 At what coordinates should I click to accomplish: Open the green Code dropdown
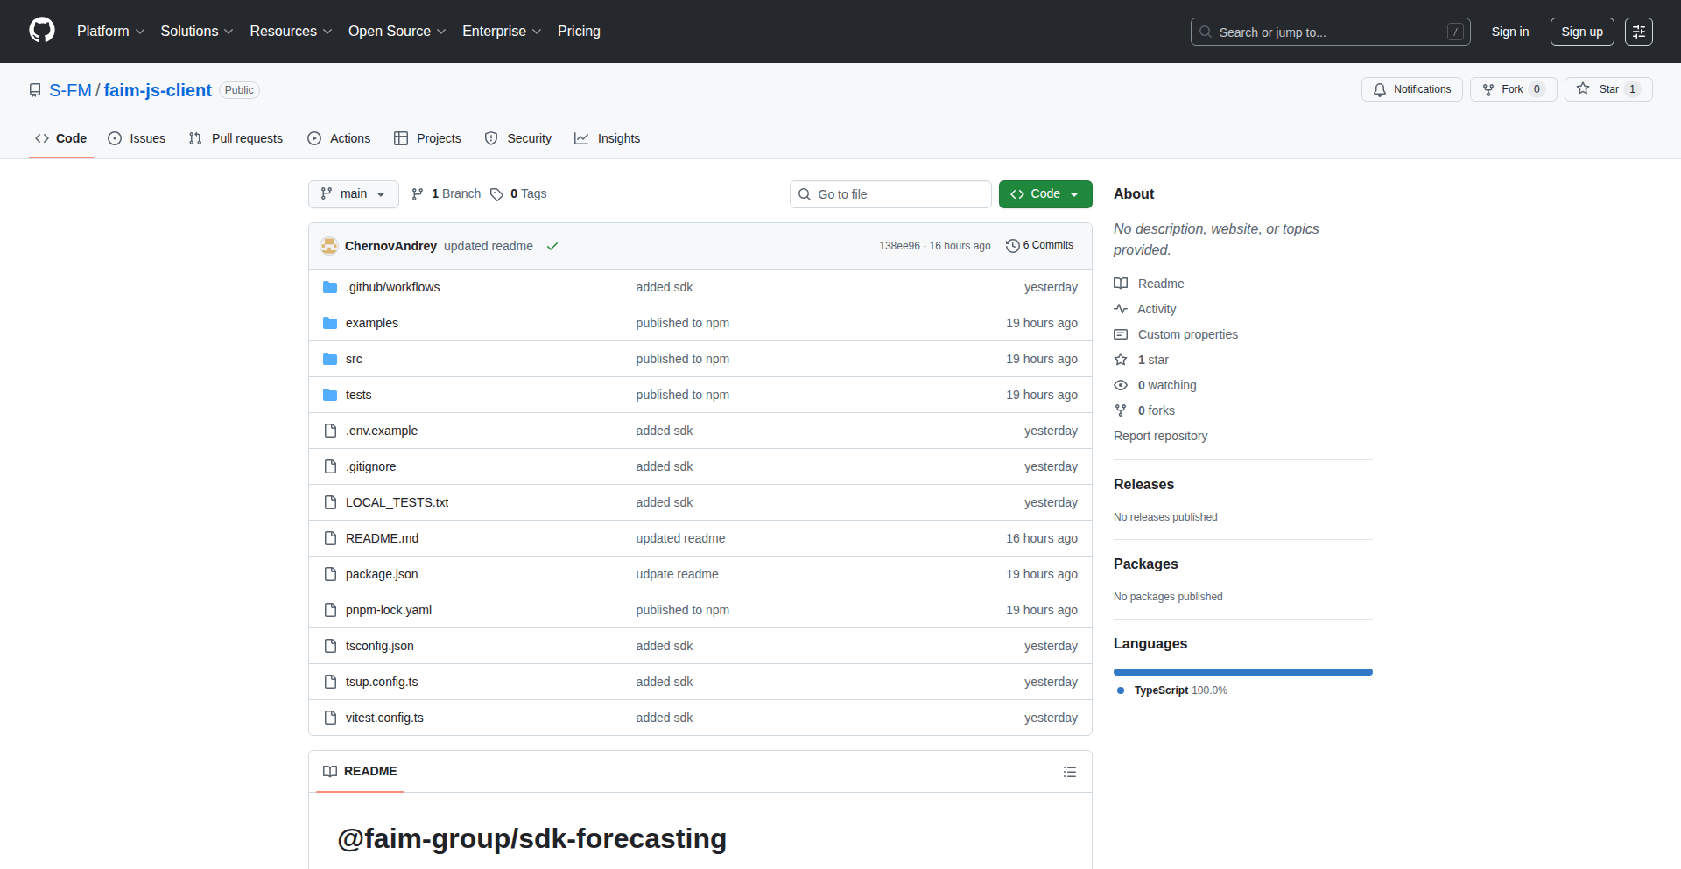[1044, 194]
